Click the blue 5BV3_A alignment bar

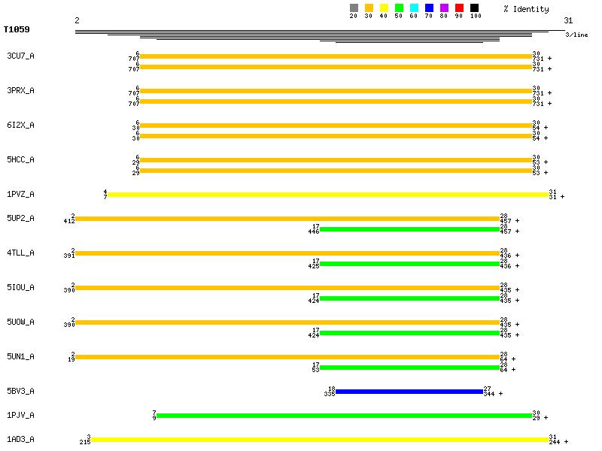(x=409, y=392)
